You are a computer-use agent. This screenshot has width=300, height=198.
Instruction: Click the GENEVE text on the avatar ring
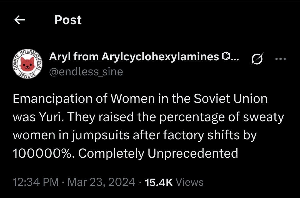[27, 75]
